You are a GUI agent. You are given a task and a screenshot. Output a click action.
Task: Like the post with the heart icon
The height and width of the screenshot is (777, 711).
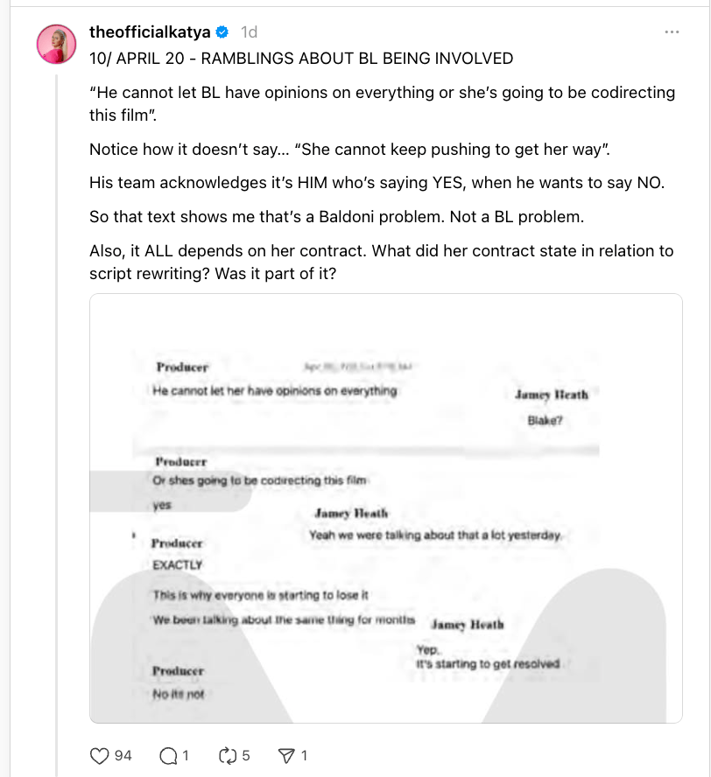coord(100,754)
